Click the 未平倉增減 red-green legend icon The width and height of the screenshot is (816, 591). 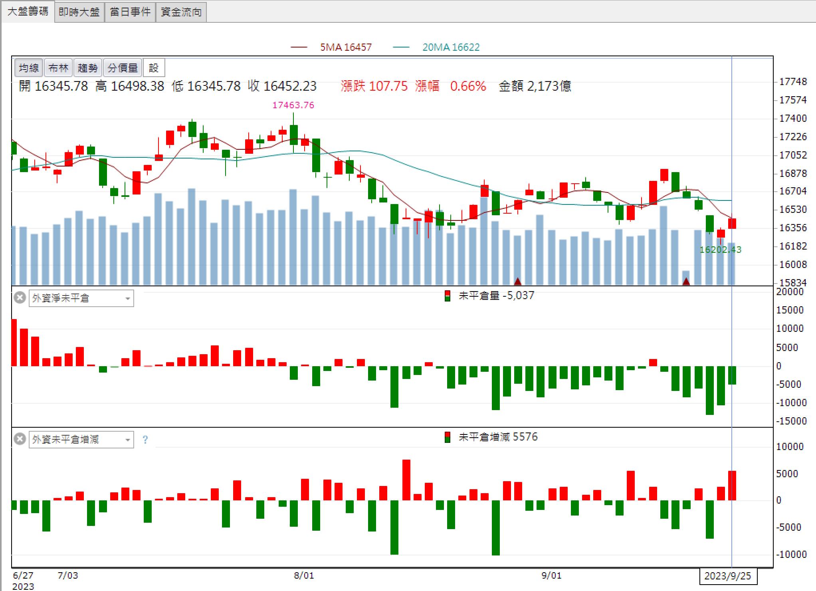(448, 437)
